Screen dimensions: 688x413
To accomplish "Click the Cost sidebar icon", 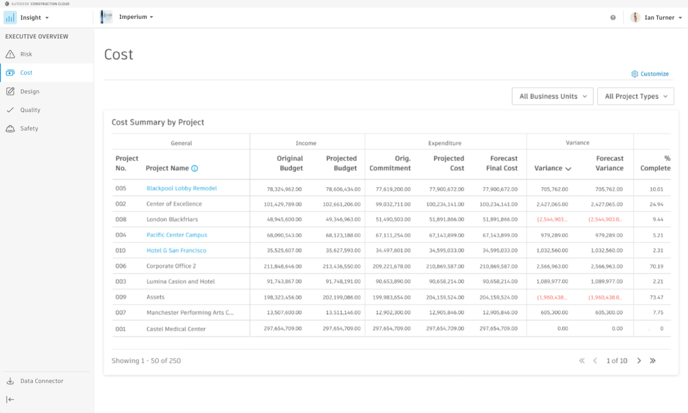I will click(10, 72).
